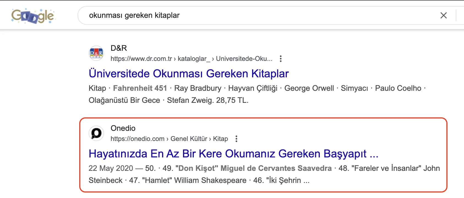
Task: Select 'Paulo Coelho' in the snippet
Action: [398, 88]
